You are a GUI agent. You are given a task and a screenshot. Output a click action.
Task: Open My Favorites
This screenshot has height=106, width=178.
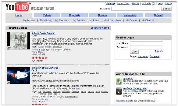tap(62, 20)
